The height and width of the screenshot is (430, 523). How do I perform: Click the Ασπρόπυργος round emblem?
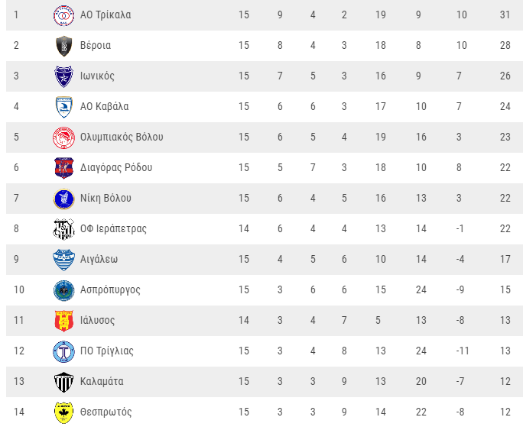[x=63, y=290]
